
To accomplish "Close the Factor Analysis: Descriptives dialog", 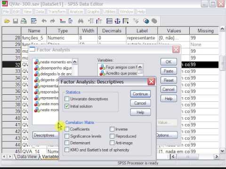I will click(x=151, y=82).
